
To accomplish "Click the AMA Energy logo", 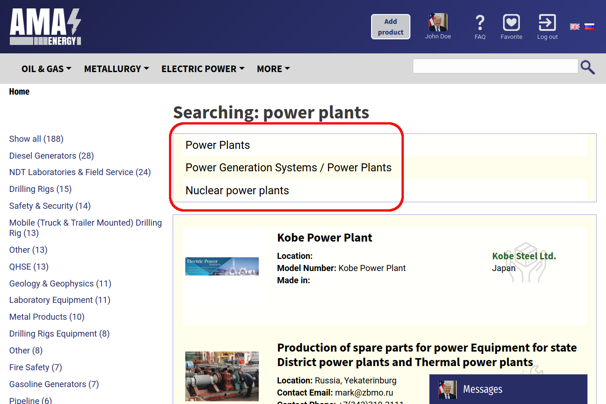I will pos(45,27).
